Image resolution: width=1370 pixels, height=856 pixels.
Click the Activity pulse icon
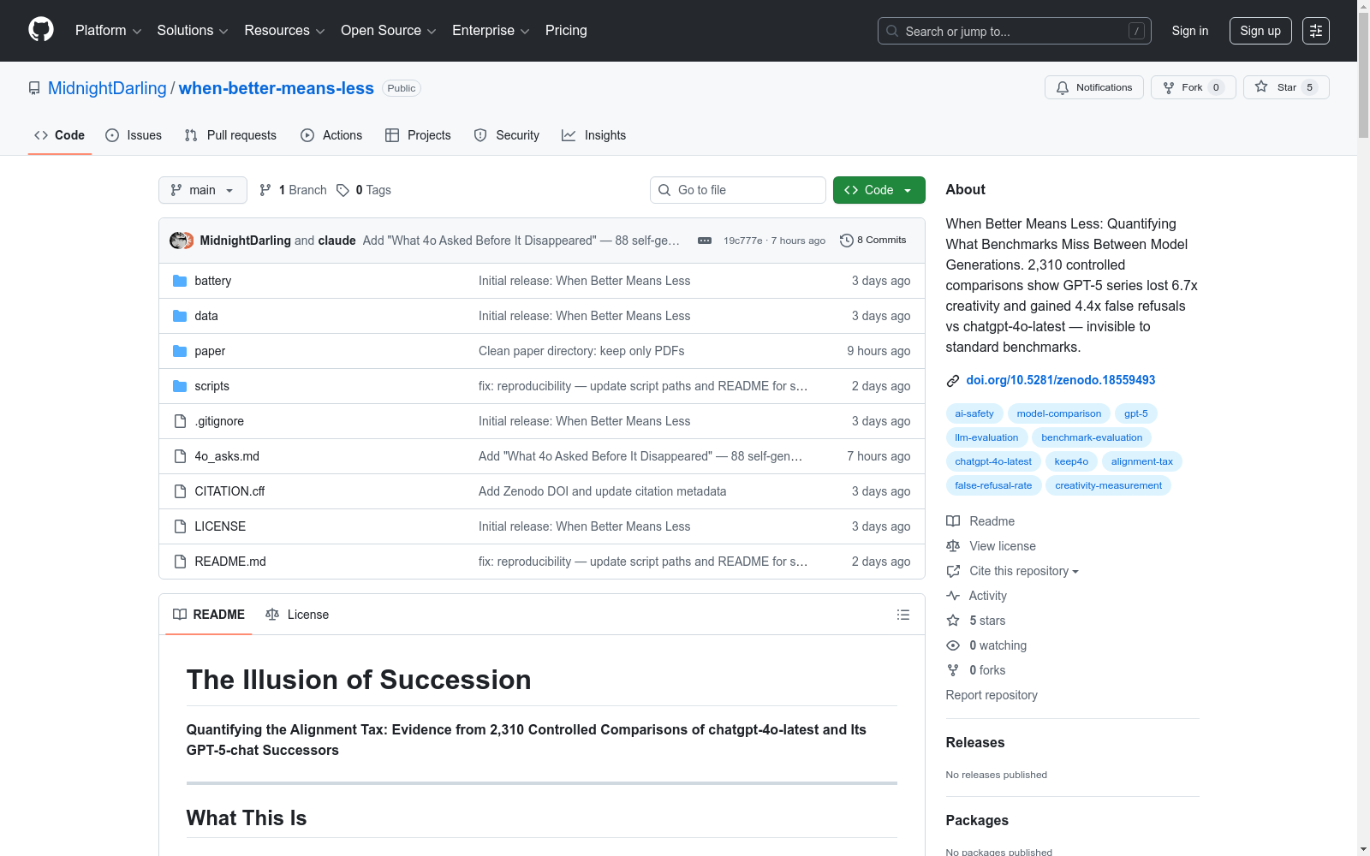pyautogui.click(x=953, y=596)
